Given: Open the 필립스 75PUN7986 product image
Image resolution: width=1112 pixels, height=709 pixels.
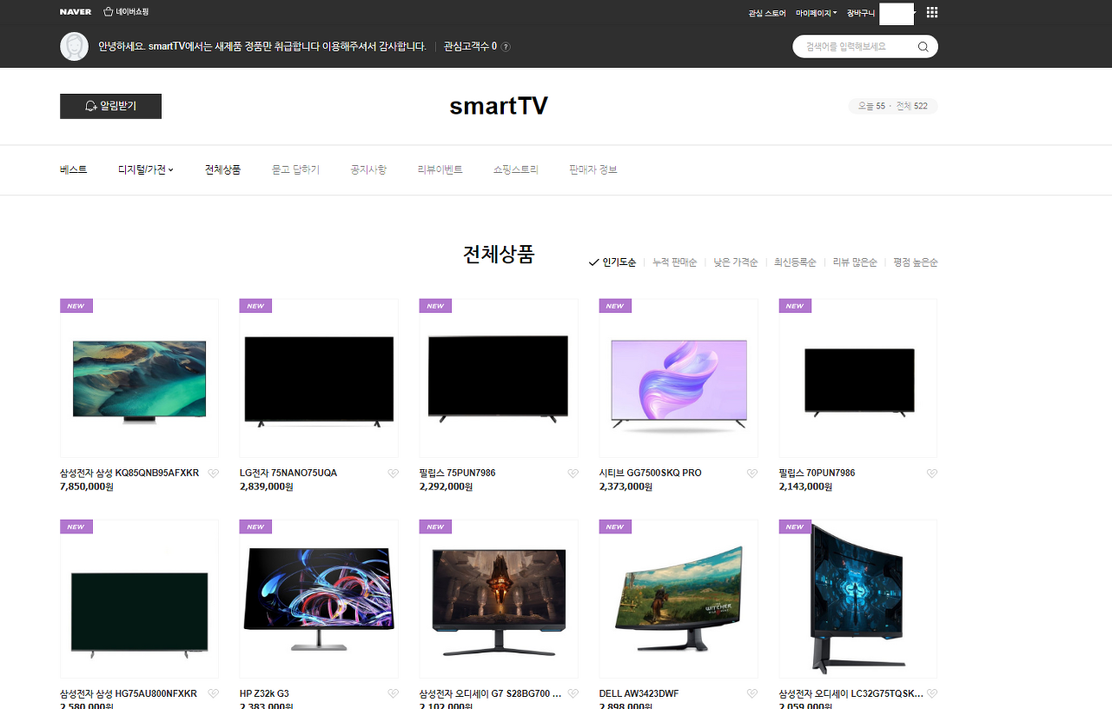Looking at the screenshot, I should pos(499,378).
